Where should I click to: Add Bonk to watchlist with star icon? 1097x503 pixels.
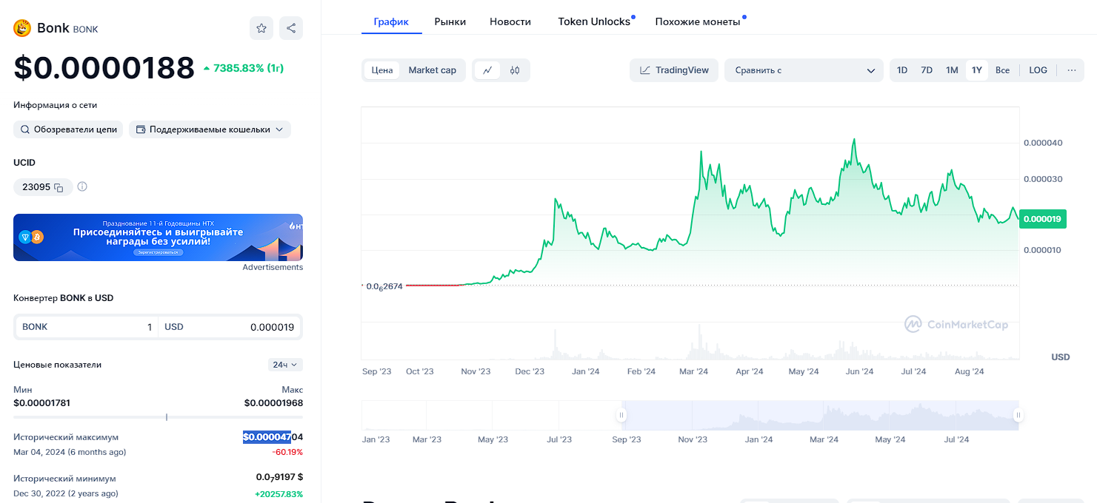tap(261, 28)
